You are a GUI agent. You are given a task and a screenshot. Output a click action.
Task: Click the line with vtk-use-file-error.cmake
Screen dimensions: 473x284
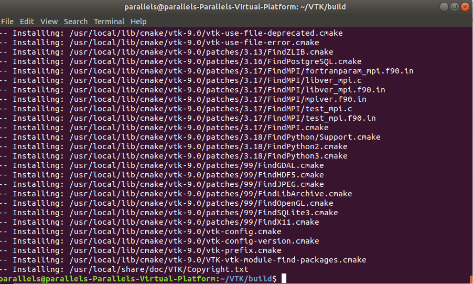pos(159,43)
